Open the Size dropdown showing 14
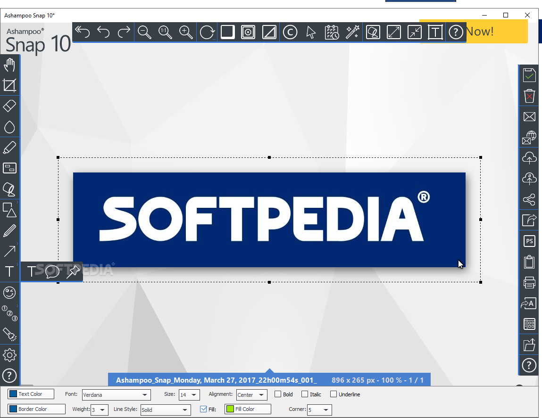 click(x=189, y=394)
